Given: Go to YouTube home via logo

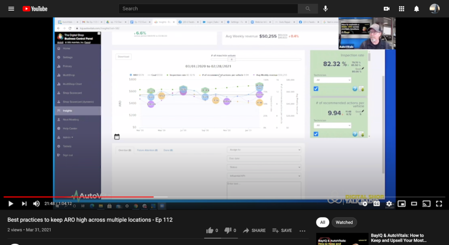Looking at the screenshot, I should [35, 9].
